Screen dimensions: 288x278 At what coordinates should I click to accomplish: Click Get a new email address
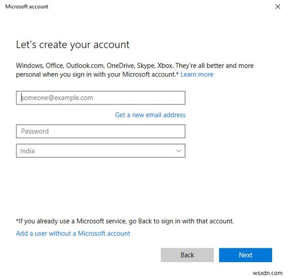(x=150, y=115)
